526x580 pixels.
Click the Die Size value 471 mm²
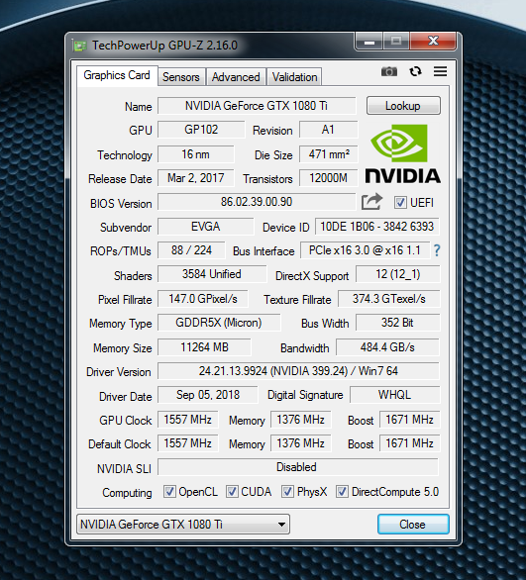[328, 154]
